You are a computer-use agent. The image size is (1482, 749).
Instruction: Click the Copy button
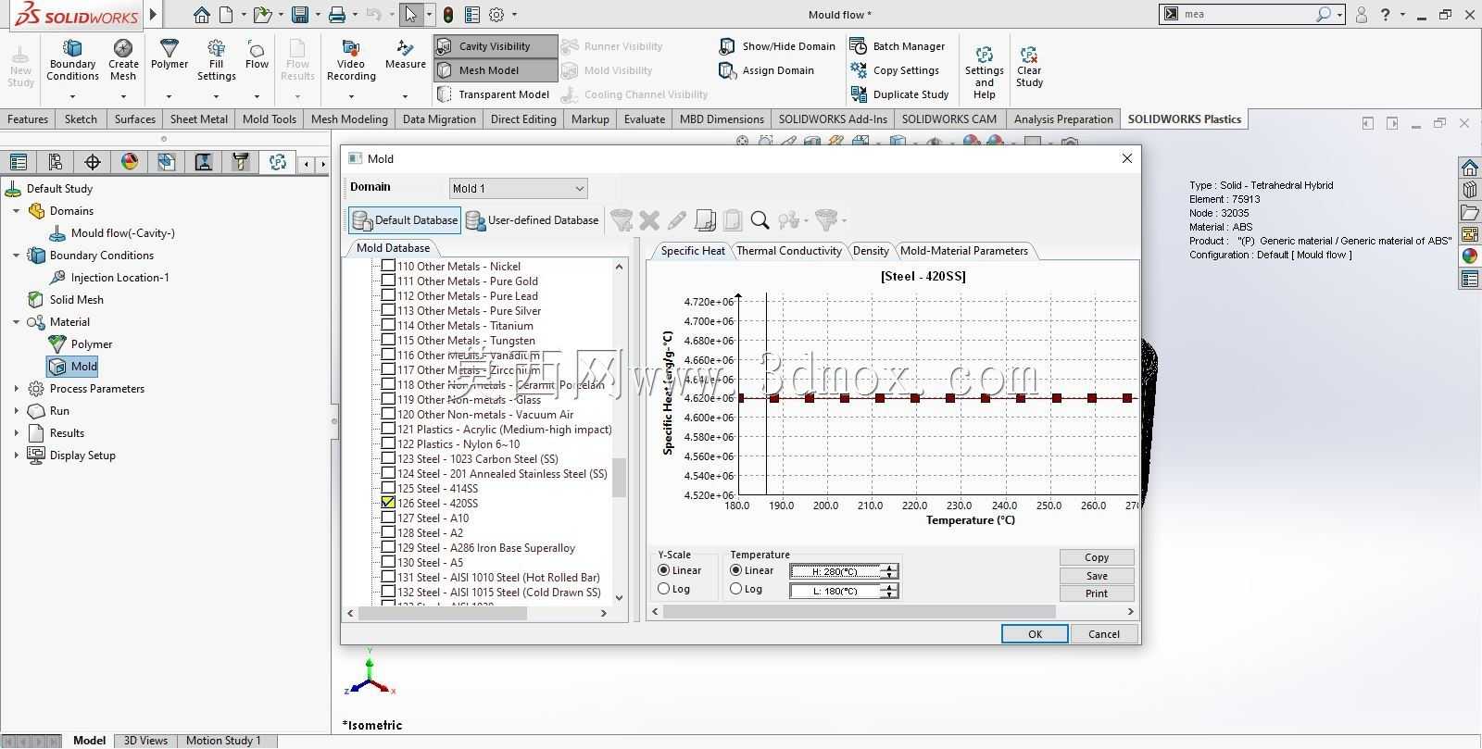(x=1097, y=557)
